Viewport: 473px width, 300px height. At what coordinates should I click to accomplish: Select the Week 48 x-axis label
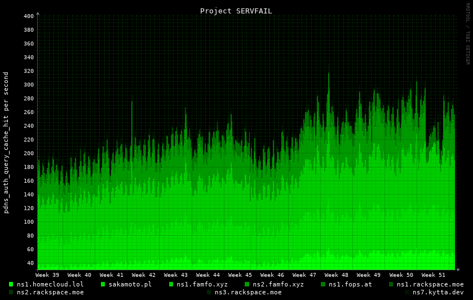tap(337, 275)
